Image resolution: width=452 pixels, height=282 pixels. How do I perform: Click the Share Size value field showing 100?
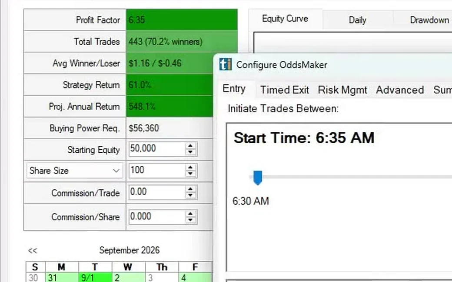[156, 171]
